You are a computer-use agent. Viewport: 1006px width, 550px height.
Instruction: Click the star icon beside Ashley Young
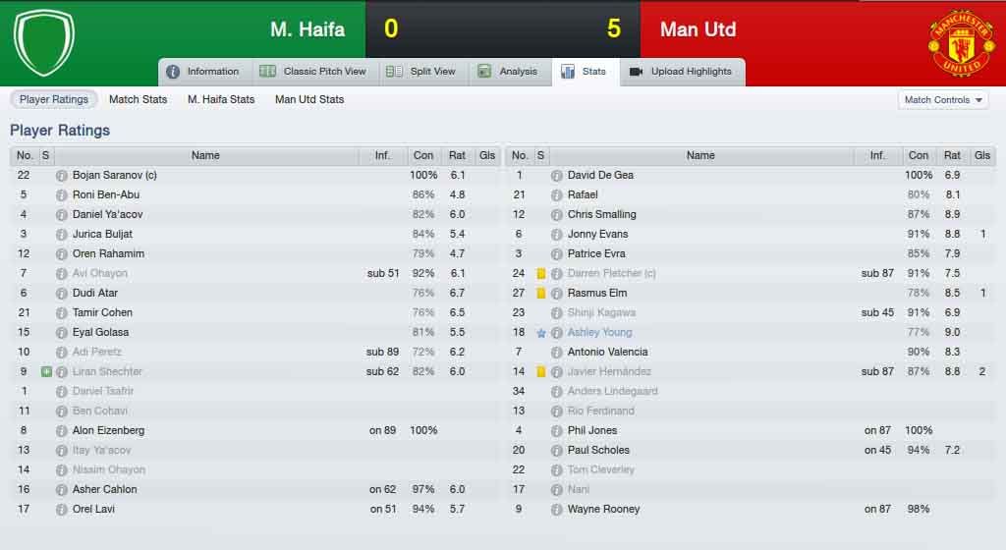pos(541,333)
